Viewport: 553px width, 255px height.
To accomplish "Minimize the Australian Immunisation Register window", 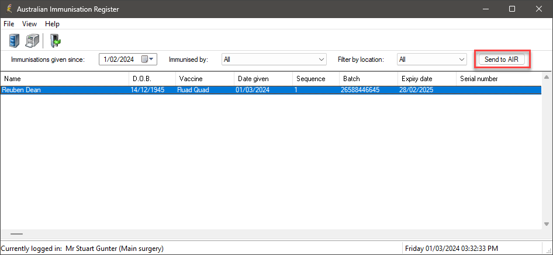I will tap(485, 9).
